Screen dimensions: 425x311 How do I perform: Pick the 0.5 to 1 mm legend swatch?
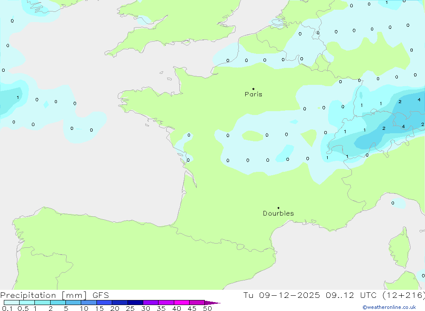point(27,303)
